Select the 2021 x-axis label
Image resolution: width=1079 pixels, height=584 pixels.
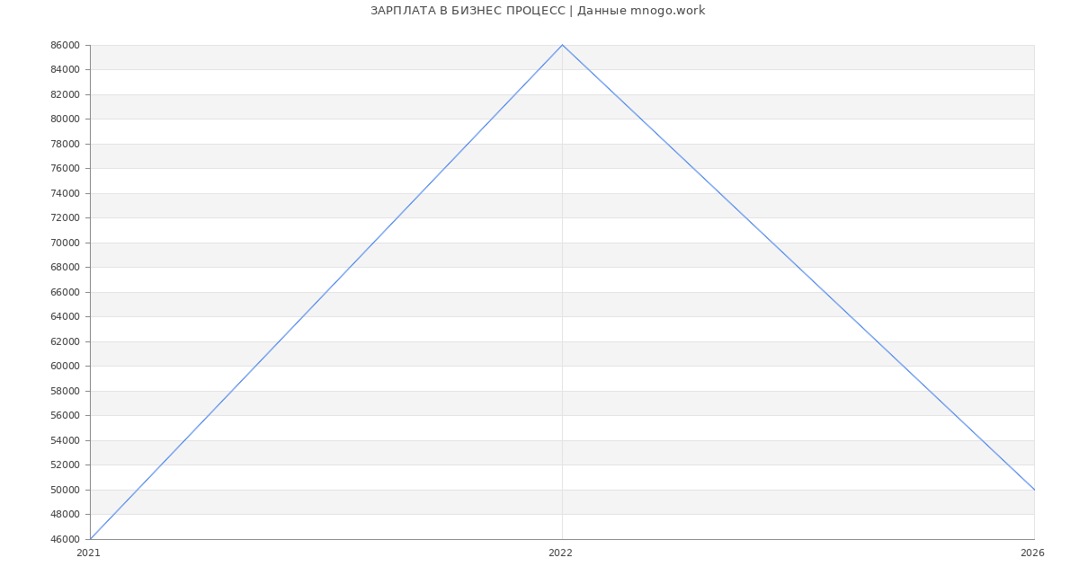tap(88, 553)
